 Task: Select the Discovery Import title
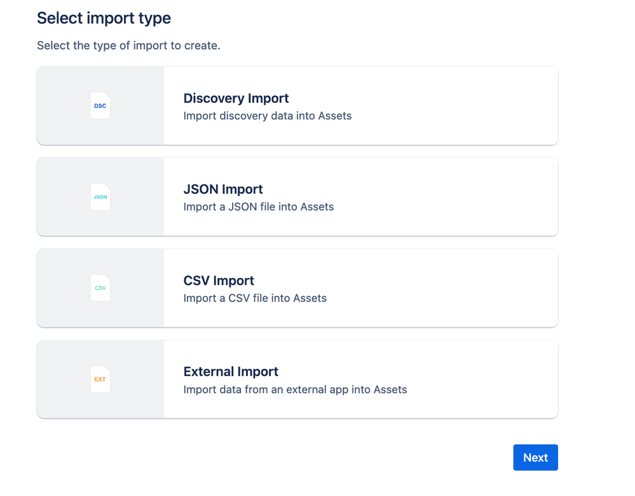[236, 98]
